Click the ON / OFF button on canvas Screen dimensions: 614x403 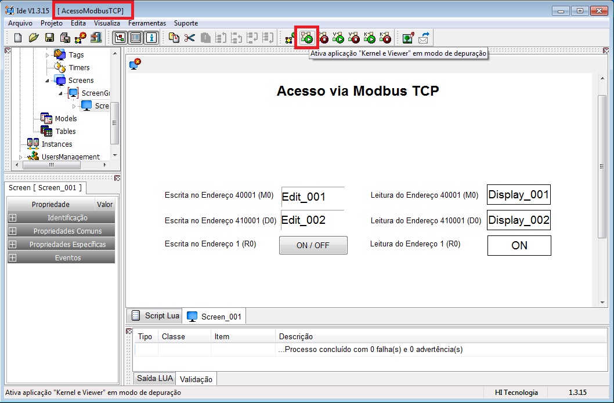point(313,245)
